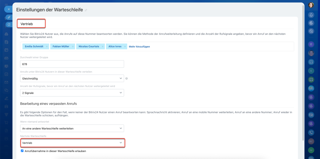This screenshot has width=320, height=159.
Task: Click the Mehr hinzufügen link
Action: pyautogui.click(x=139, y=46)
